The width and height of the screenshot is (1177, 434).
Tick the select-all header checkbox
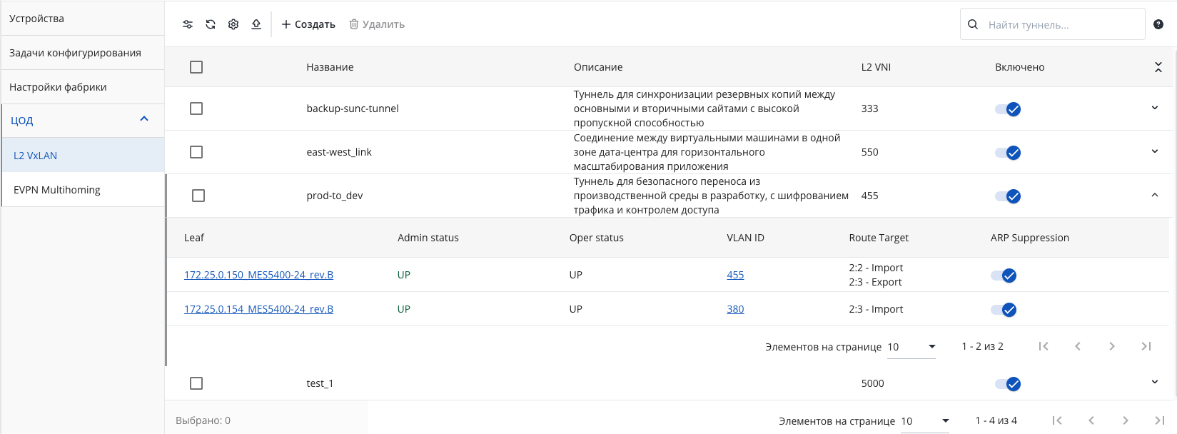coord(196,67)
